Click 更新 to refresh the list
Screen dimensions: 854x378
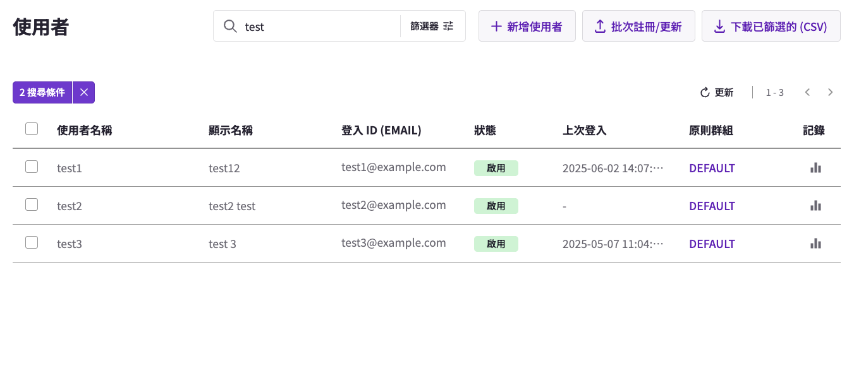pos(717,93)
